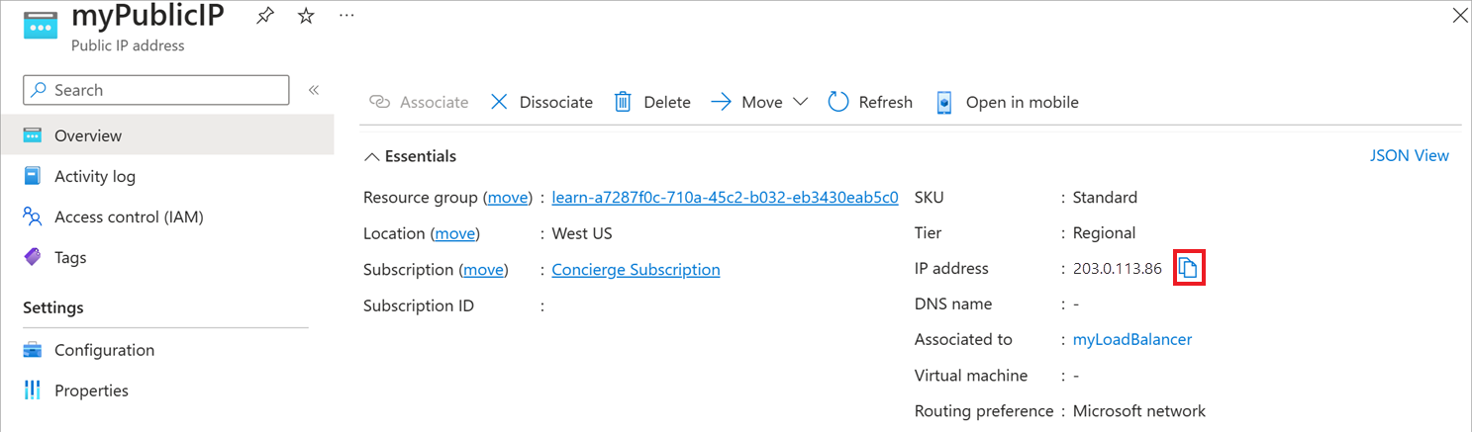Click the myPublicIP page title

148,17
